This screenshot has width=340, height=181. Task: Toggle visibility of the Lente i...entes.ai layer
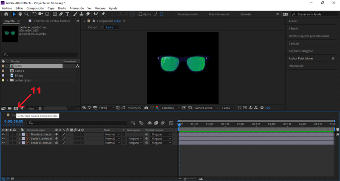coord(3,139)
